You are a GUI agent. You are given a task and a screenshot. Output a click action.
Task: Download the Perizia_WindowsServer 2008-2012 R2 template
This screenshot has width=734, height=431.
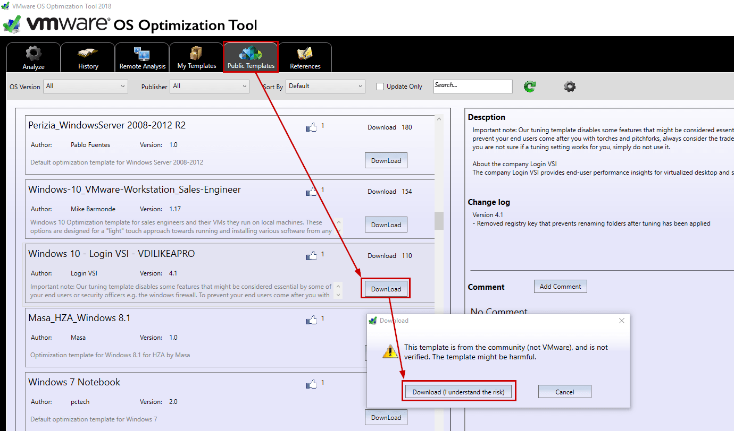(x=386, y=160)
